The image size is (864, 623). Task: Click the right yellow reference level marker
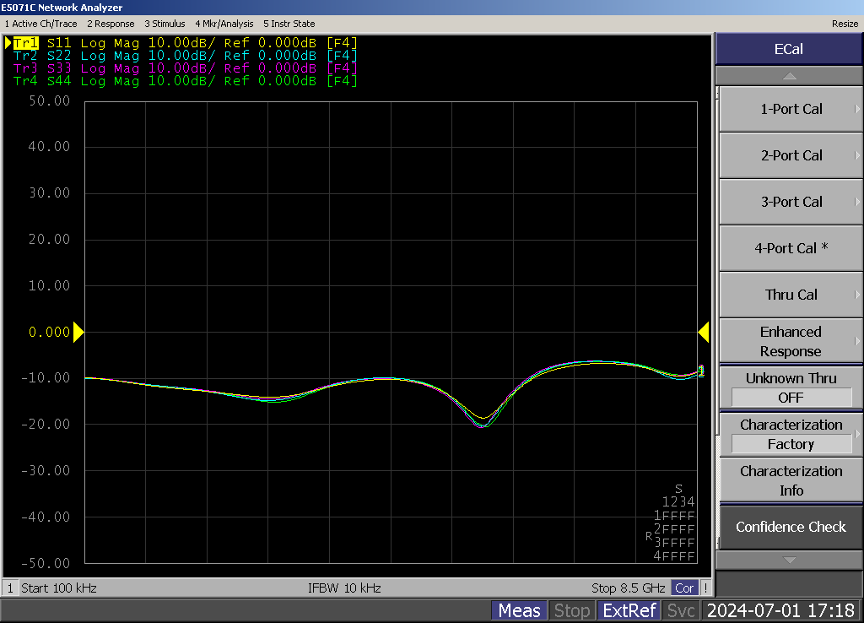(703, 333)
